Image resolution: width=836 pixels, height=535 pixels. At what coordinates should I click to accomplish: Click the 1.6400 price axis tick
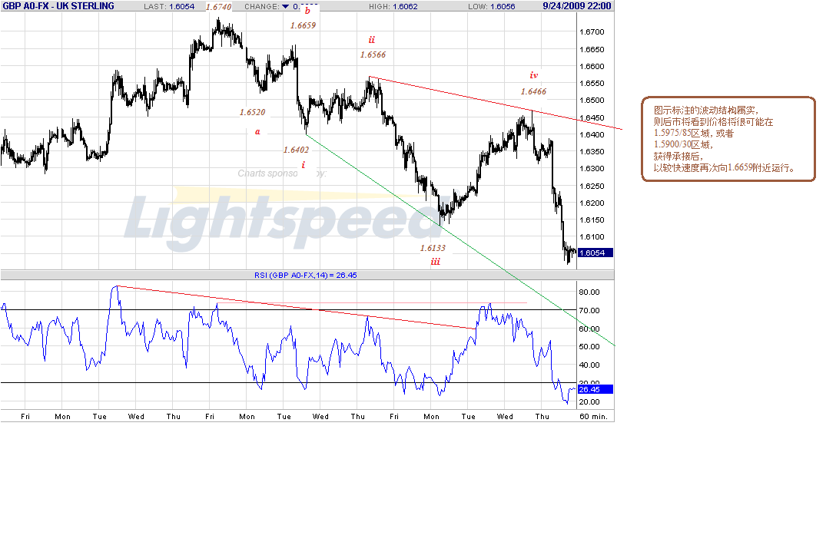pyautogui.click(x=592, y=135)
